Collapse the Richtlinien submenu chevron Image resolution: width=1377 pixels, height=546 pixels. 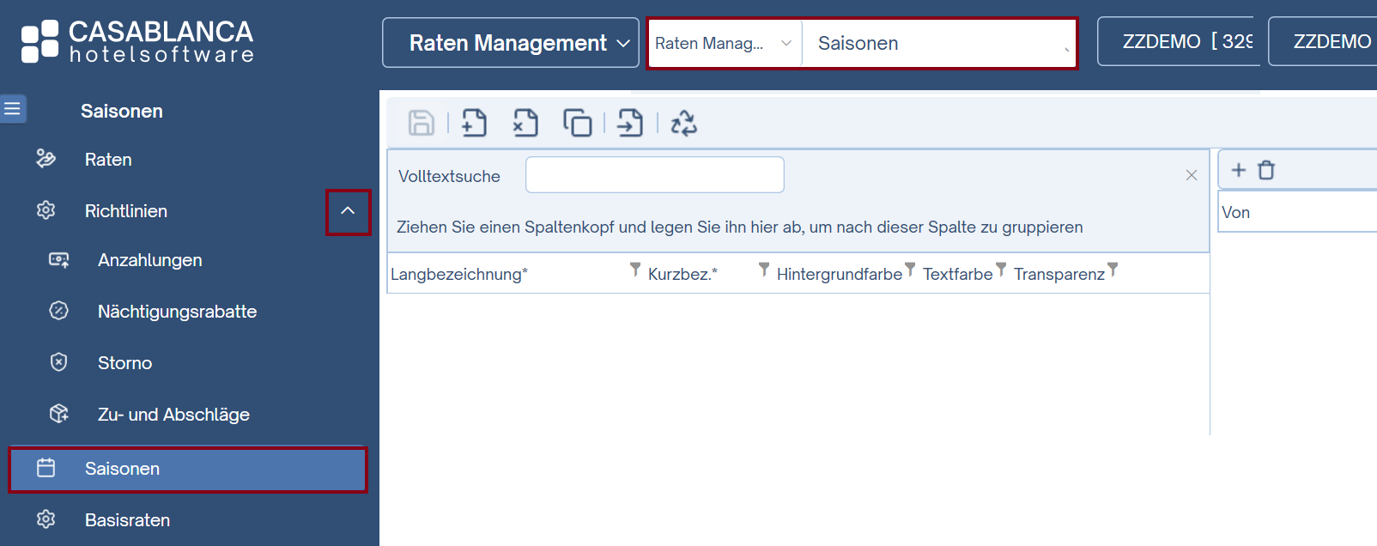pyautogui.click(x=348, y=211)
